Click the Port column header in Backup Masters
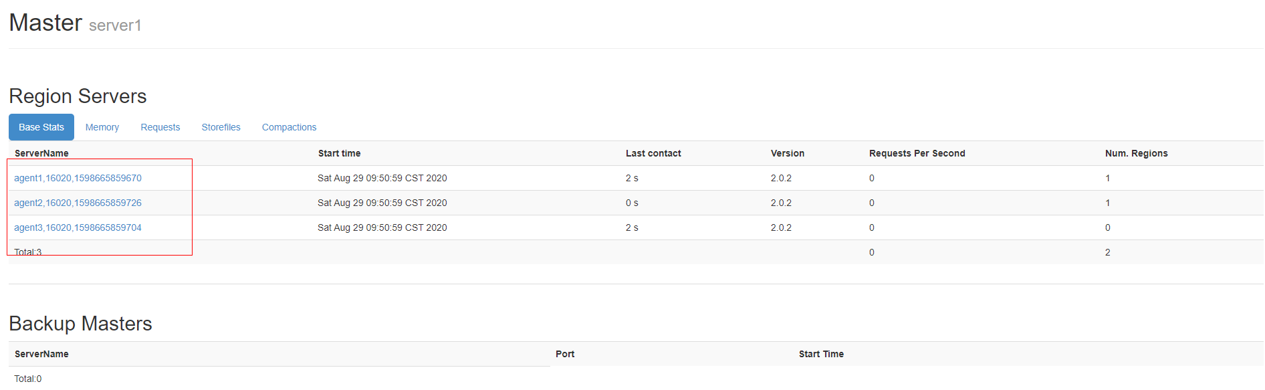Screen dimensions: 1265x390 pyautogui.click(x=565, y=354)
